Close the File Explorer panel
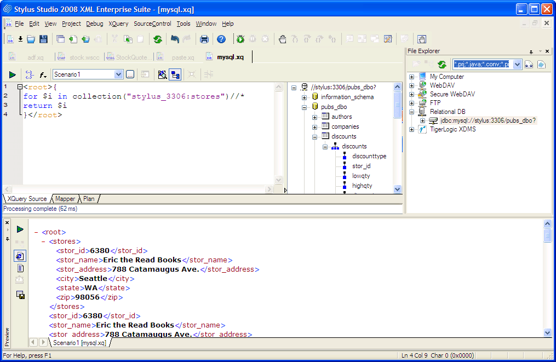This screenshot has width=556, height=362. click(x=547, y=51)
